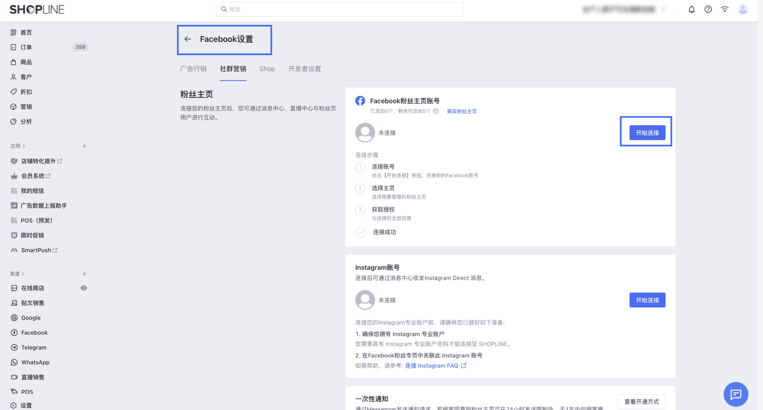Click the 营销 marketing icon
This screenshot has height=410, width=763.
pyautogui.click(x=14, y=107)
